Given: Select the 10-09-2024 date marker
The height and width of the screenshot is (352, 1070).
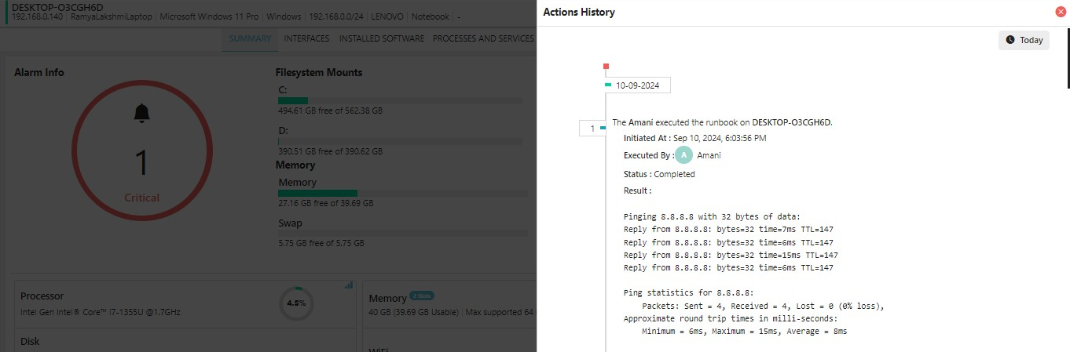Looking at the screenshot, I should [x=637, y=85].
